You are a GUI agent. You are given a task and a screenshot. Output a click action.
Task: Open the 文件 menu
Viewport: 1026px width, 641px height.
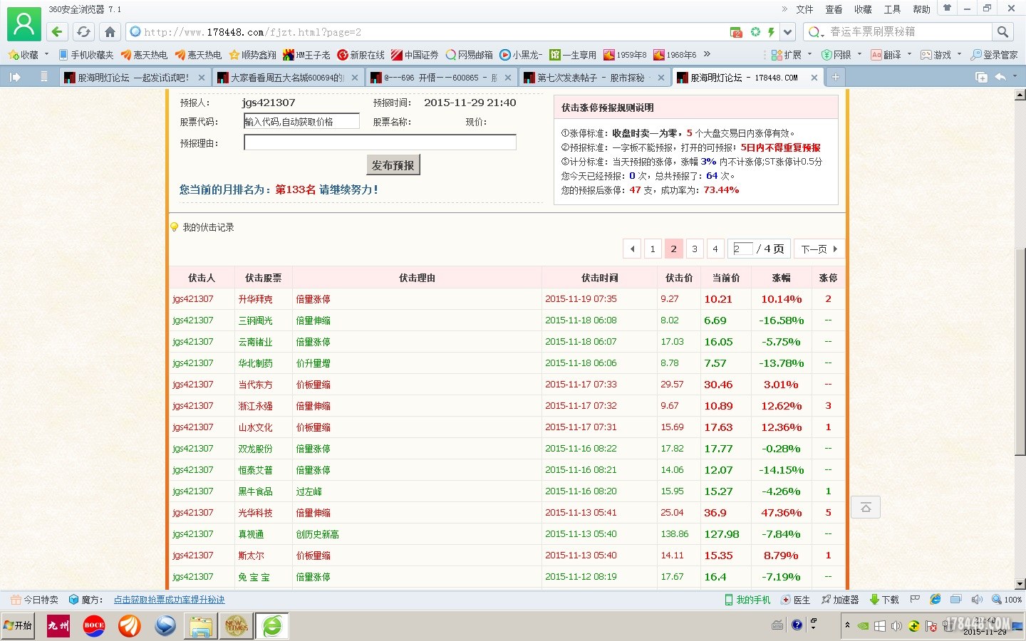coord(804,9)
